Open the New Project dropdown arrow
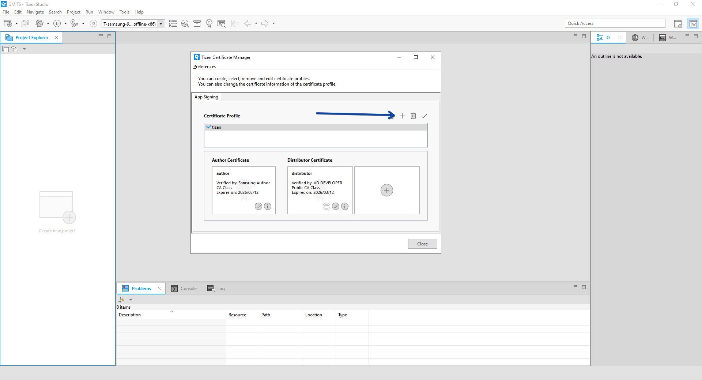702x380 pixels. pos(16,24)
